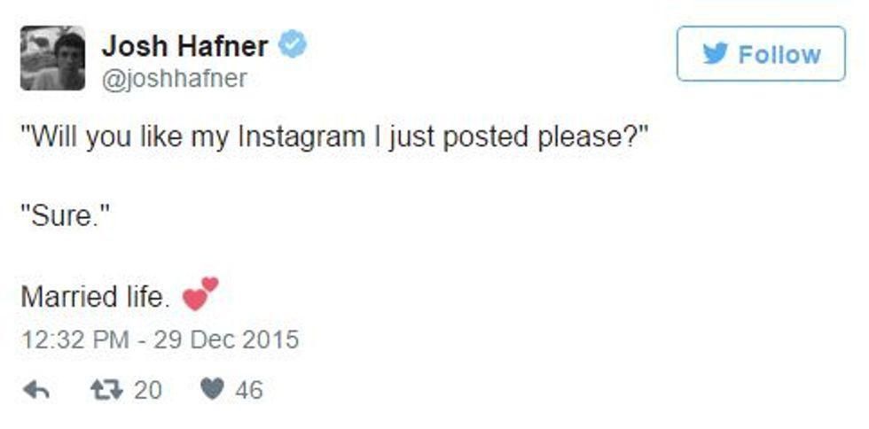
Task: Click the word "posted" in the tweet
Action: [474, 138]
